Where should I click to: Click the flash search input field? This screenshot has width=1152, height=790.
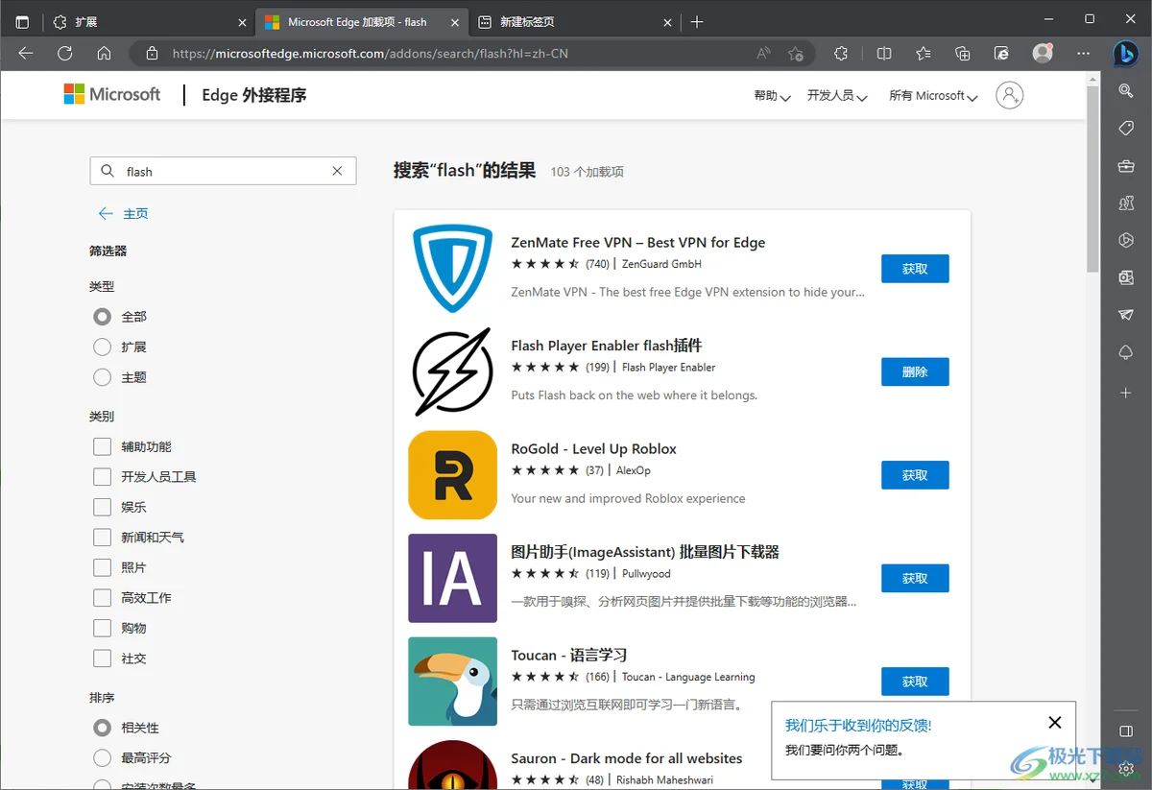223,171
